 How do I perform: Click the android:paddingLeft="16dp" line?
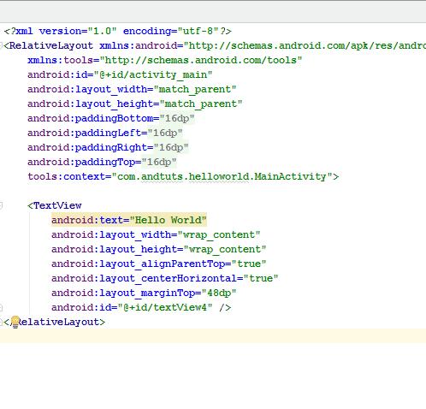(x=104, y=133)
